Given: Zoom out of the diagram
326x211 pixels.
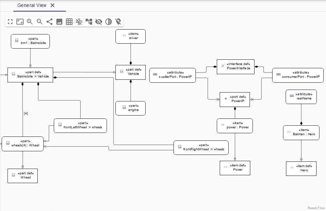Looking at the screenshot, I should [40, 22].
